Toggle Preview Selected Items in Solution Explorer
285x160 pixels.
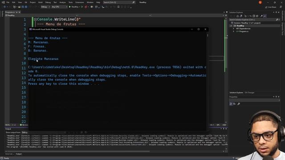pyautogui.click(x=265, y=16)
